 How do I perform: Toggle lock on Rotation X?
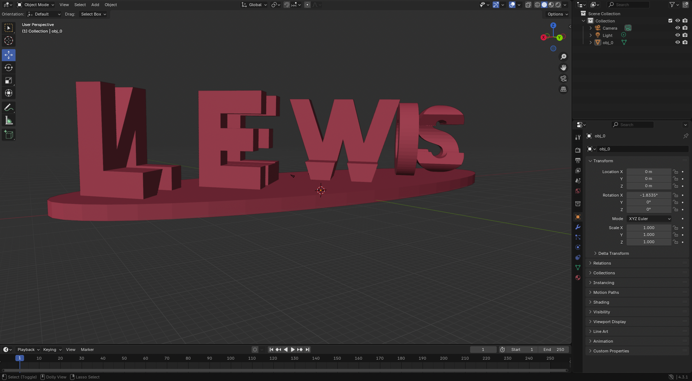(675, 195)
